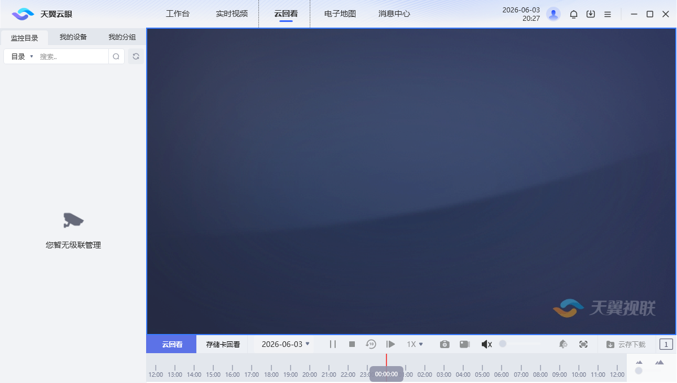Screen dimensions: 677x383
Task: Open the 消息中心 tab
Action: 394,14
